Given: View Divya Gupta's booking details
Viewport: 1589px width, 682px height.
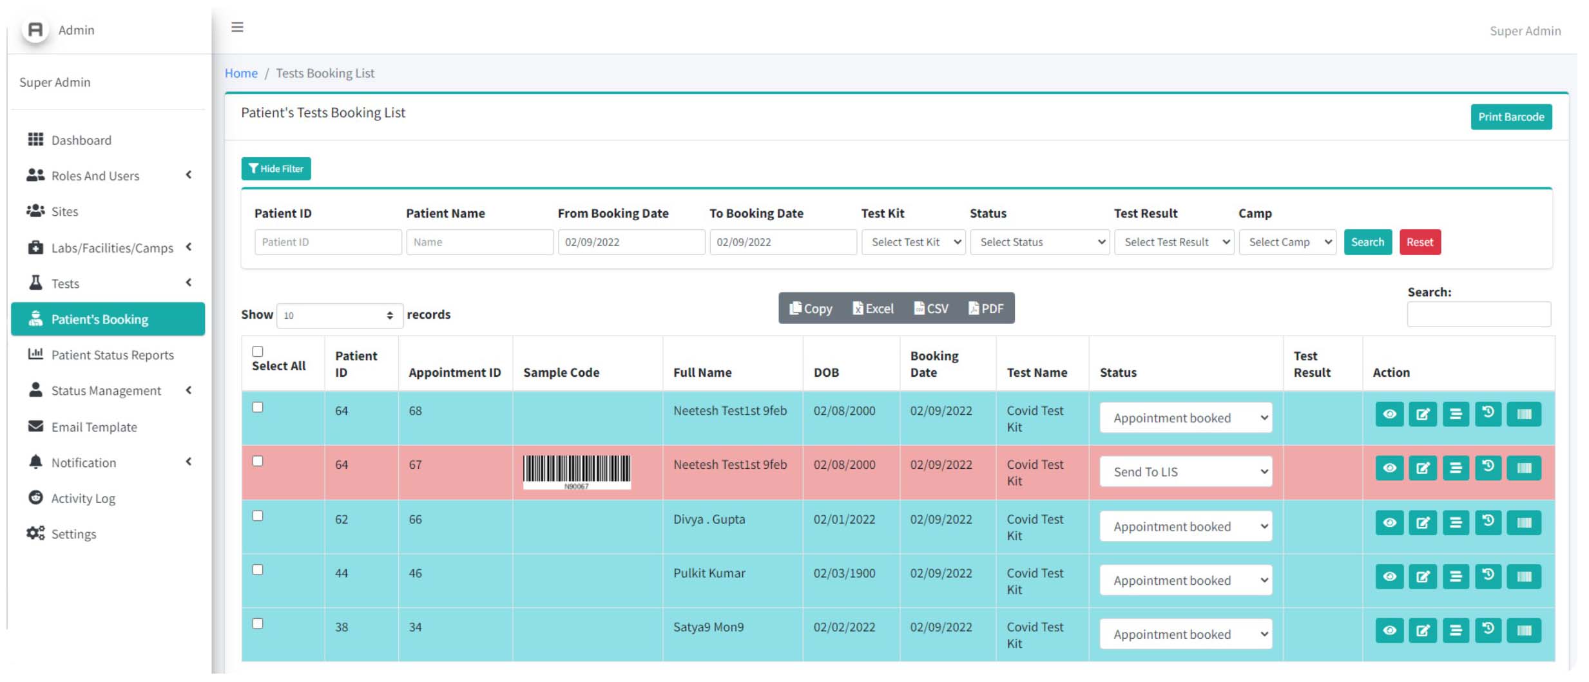Looking at the screenshot, I should 1389,523.
